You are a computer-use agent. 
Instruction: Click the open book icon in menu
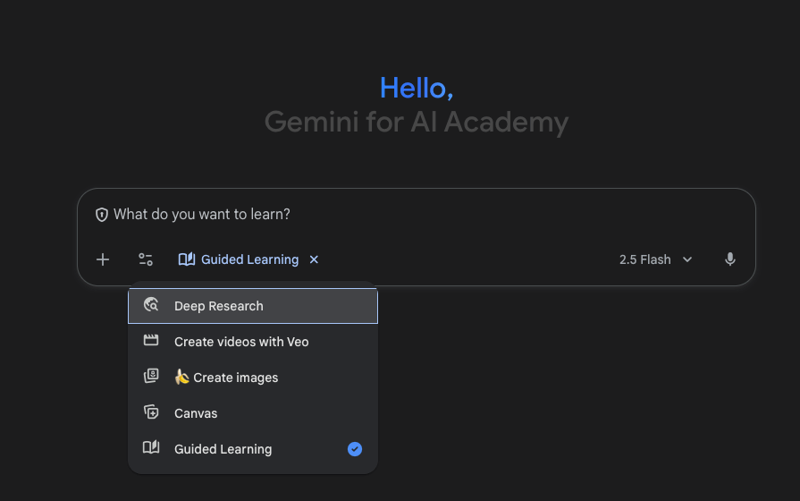(151, 447)
